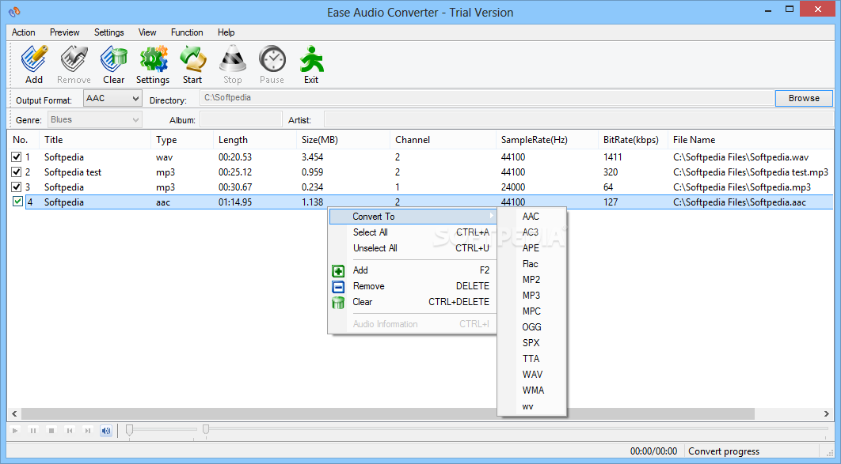Viewport: 841px width, 464px height.
Task: Click the blue Remove icon in context menu
Action: click(x=338, y=287)
